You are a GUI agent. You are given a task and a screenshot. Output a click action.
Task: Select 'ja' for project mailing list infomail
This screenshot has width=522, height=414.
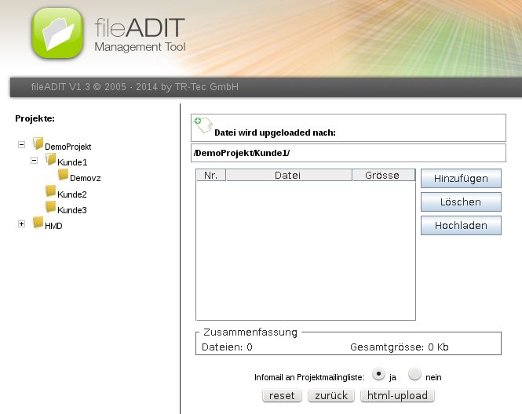(379, 375)
